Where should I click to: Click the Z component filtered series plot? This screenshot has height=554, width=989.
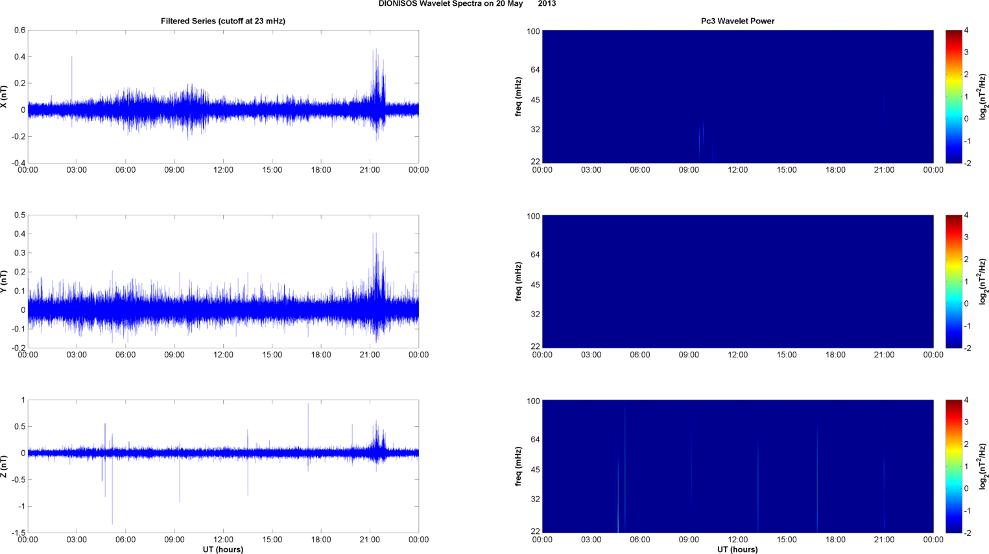[x=223, y=466]
